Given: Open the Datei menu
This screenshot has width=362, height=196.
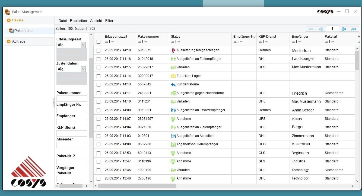Looking at the screenshot, I should point(63,21).
